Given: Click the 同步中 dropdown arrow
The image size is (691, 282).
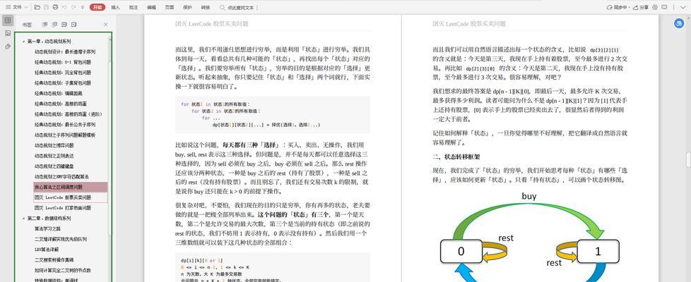Looking at the screenshot, I should (630, 8).
